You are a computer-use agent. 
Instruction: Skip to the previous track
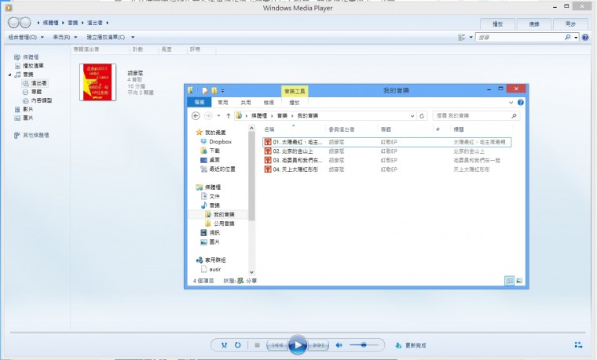[x=277, y=345]
